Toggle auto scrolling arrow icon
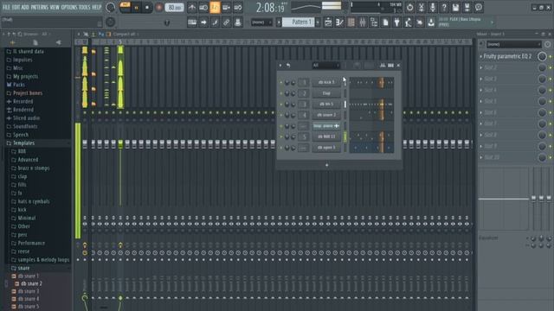This screenshot has width=554, height=311. 203,22
